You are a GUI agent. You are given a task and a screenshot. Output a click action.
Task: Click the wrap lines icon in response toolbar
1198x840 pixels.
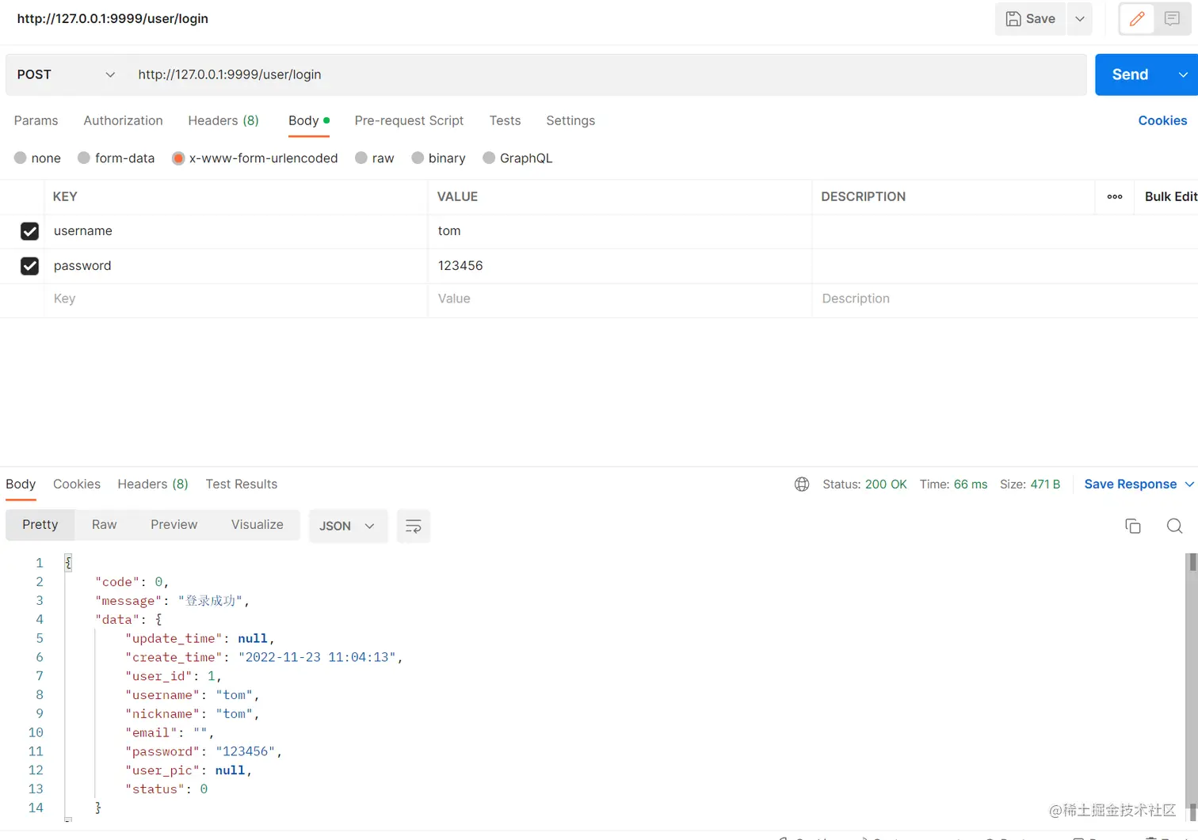[x=413, y=526]
